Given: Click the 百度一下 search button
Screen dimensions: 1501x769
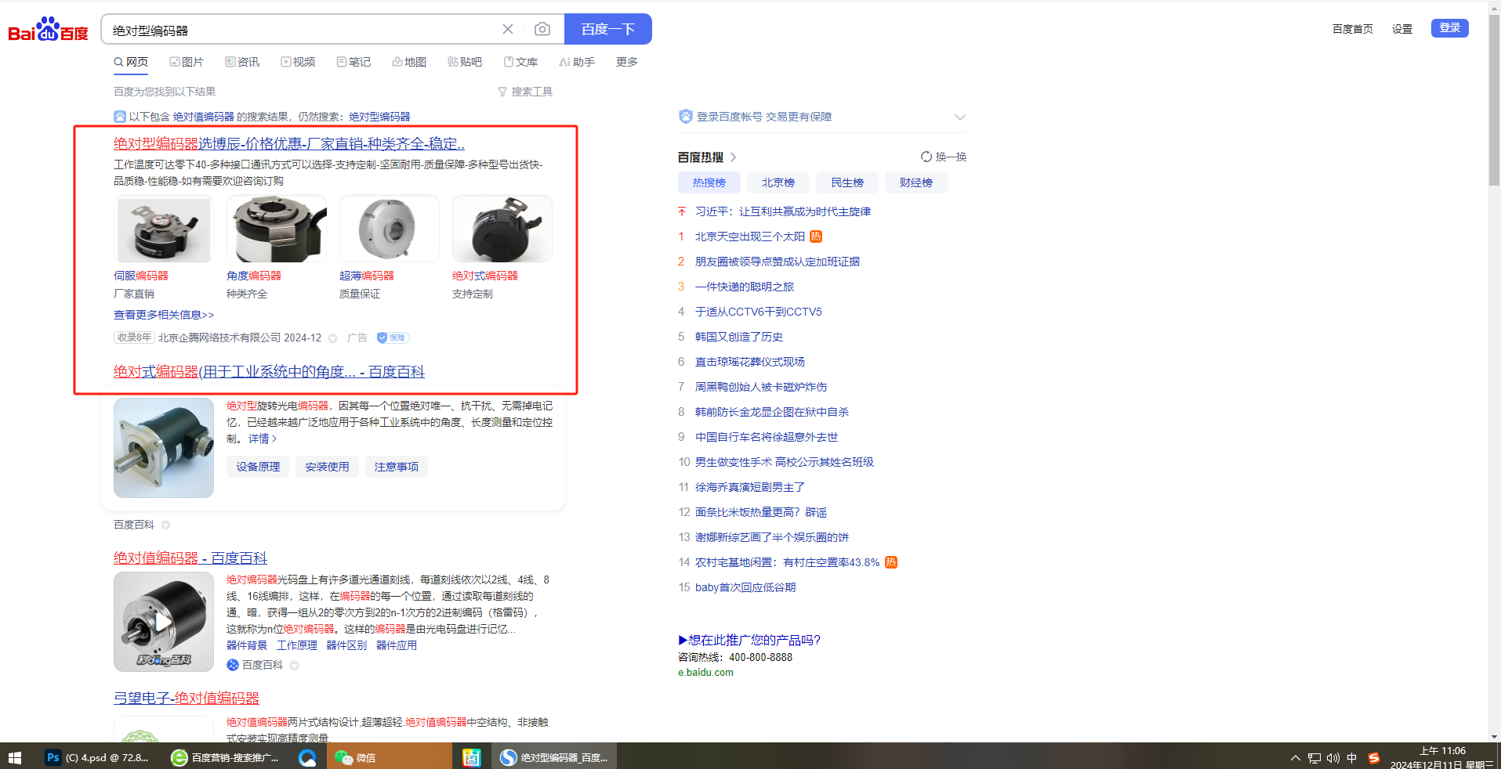Looking at the screenshot, I should (x=607, y=29).
